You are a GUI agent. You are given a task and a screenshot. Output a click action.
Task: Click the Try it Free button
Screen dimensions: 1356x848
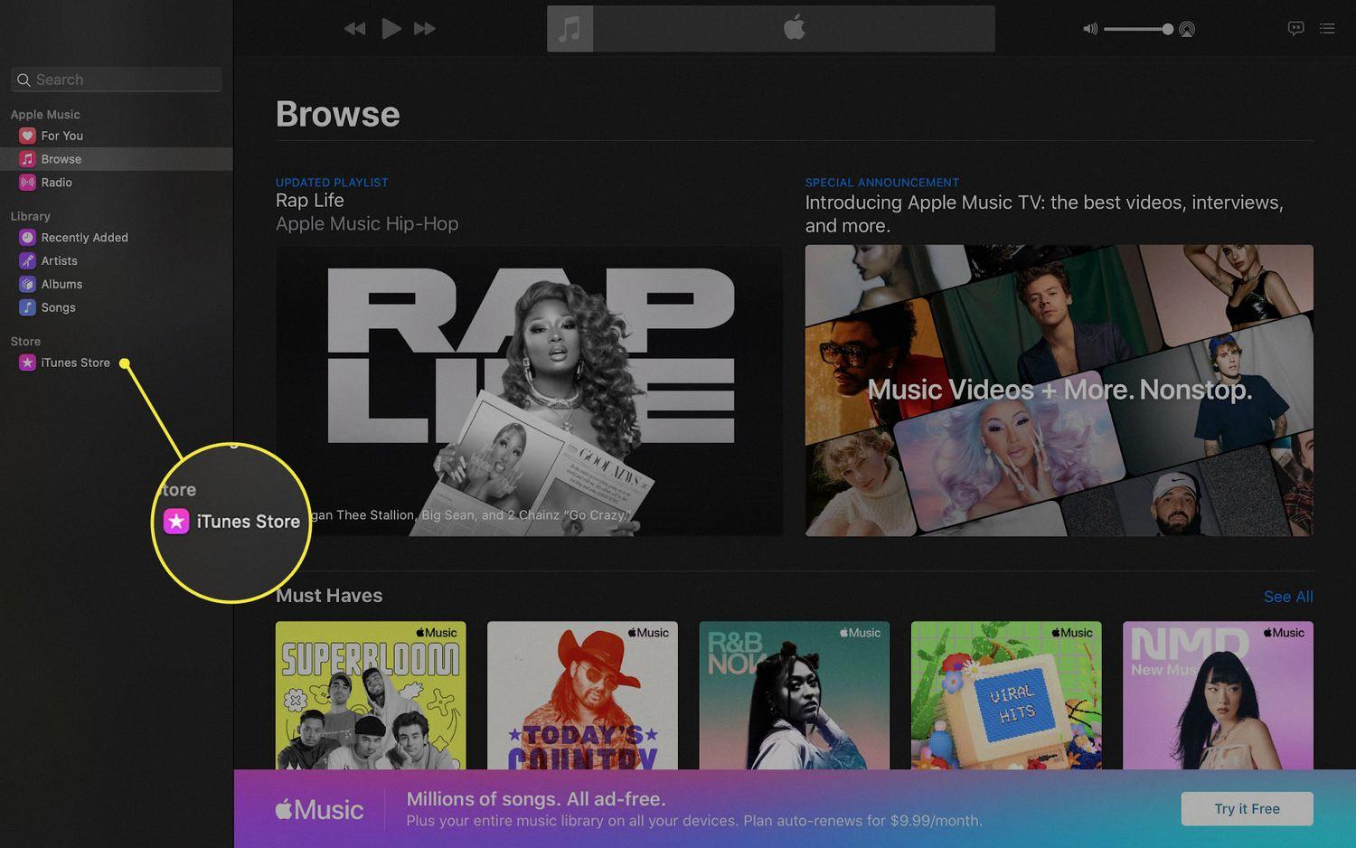tap(1247, 809)
